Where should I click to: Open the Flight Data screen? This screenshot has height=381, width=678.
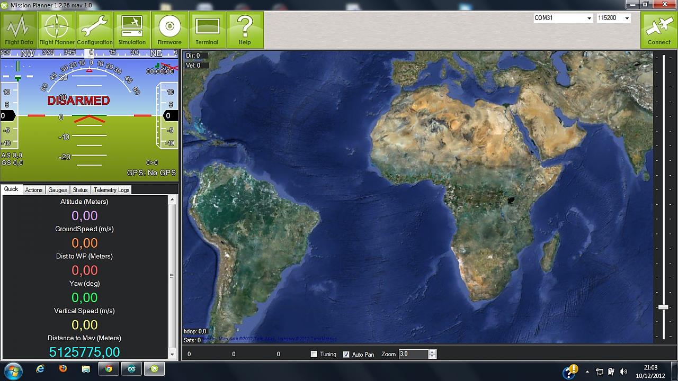pos(19,30)
